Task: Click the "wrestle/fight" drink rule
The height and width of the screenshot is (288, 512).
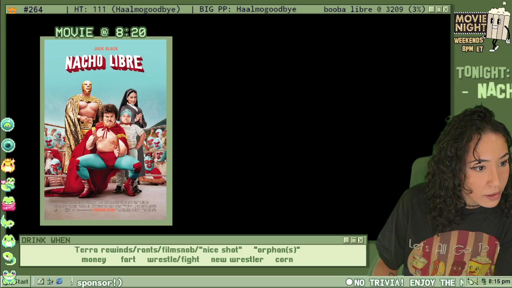Action: (x=173, y=259)
